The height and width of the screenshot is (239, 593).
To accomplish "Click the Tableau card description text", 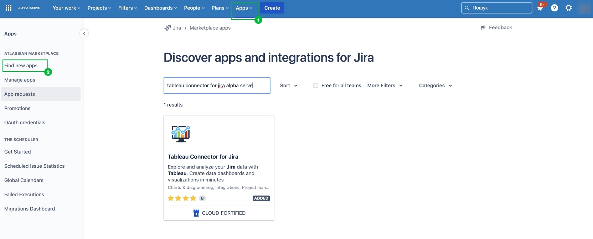I will point(213,173).
